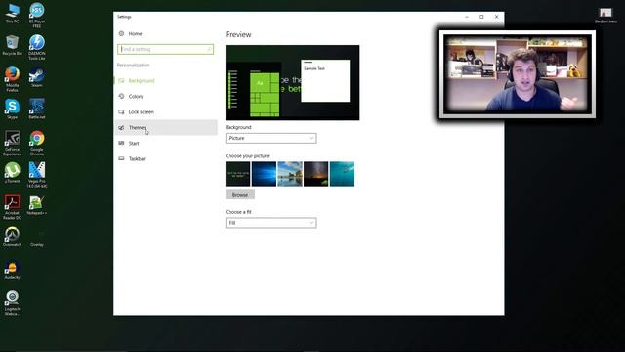625x352 pixels.
Task: Launch Skype desktop shortcut
Action: (x=12, y=110)
